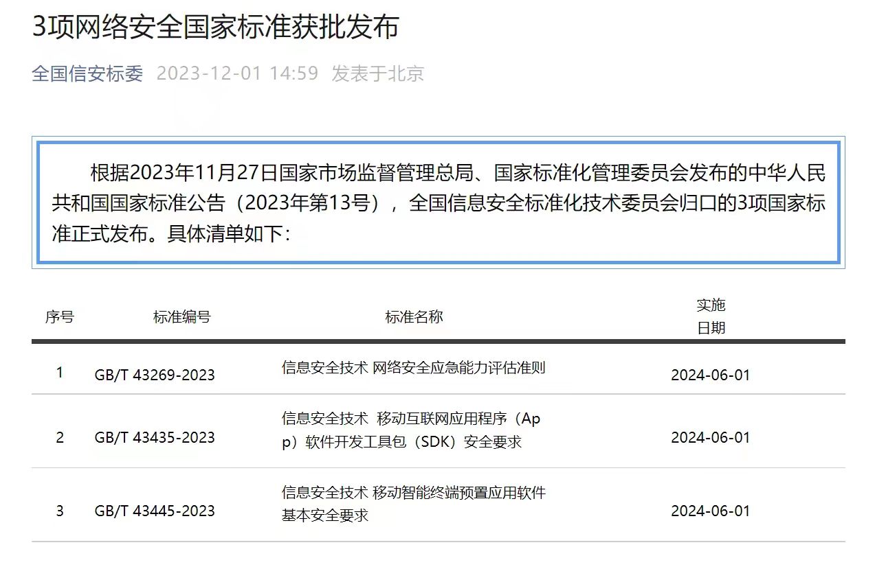875x569 pixels.
Task: Click the 序号 column header
Action: pyautogui.click(x=60, y=317)
